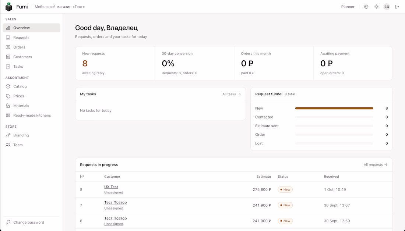Open the language globe icon
The height and width of the screenshot is (231, 405).
coord(366,7)
